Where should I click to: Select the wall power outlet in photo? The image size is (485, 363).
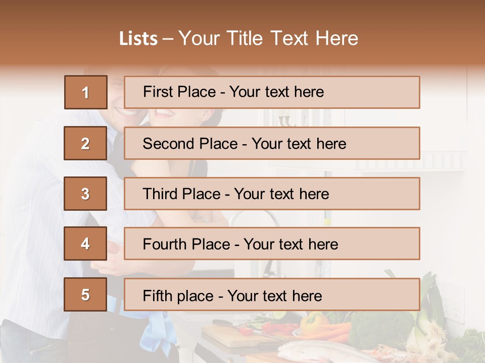(453, 304)
